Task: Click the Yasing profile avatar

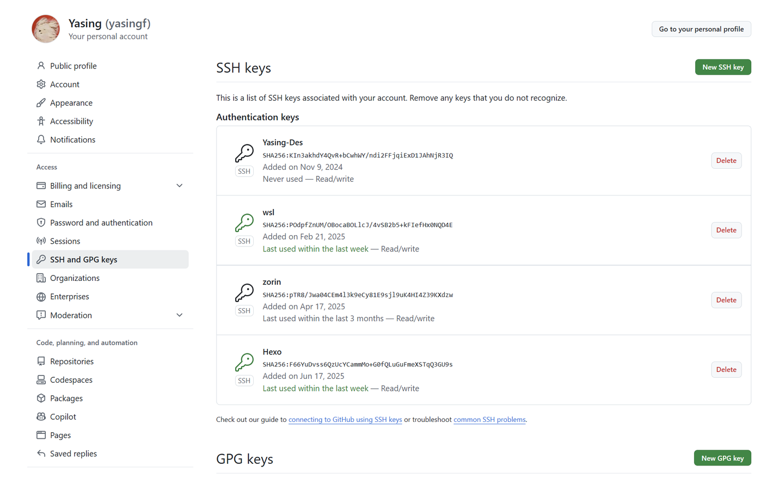Action: click(46, 28)
